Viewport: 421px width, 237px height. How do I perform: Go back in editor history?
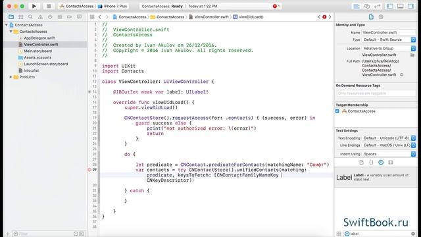tap(100, 17)
